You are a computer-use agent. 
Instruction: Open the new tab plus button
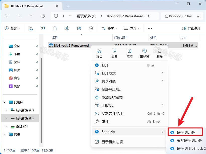[68, 6]
